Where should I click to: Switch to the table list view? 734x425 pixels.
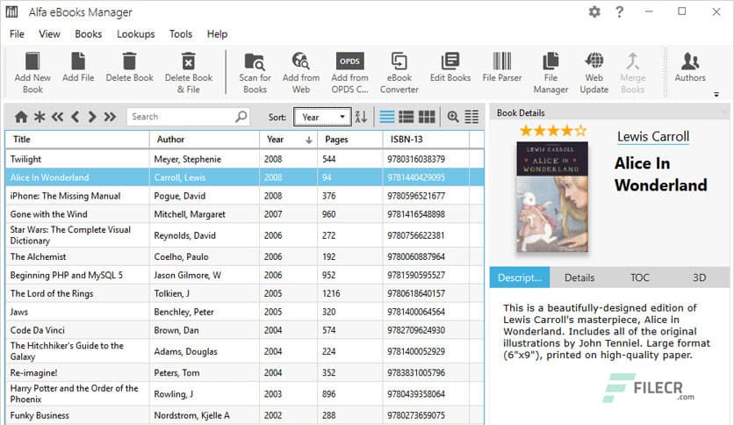point(386,117)
